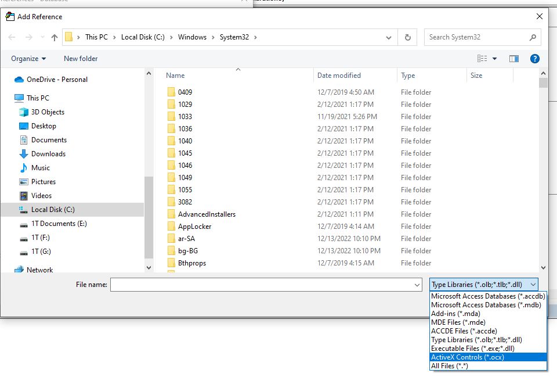Click the Refresh icon in address bar
Screen dimensions: 557x377
[x=408, y=37]
